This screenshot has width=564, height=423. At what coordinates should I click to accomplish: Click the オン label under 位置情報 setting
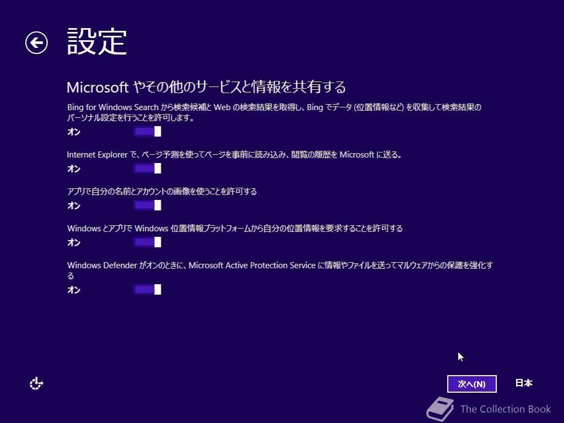click(74, 242)
